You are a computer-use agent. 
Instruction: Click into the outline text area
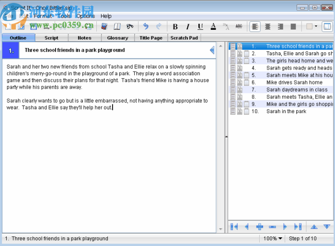109,145
